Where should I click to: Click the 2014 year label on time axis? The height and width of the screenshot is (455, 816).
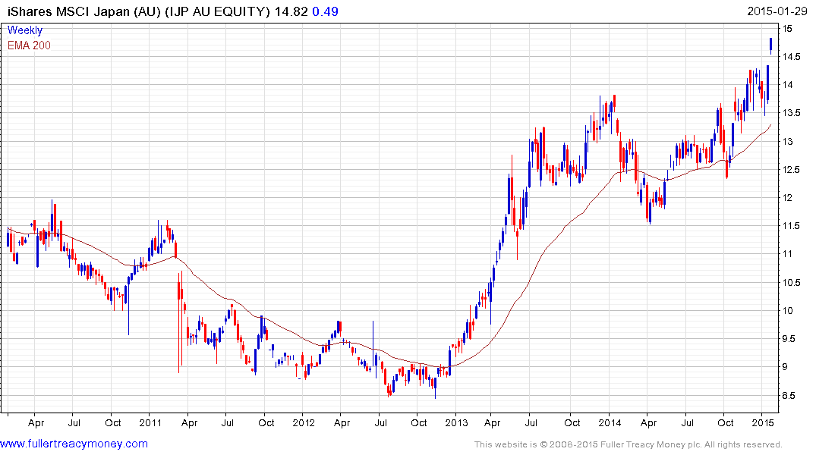tap(610, 422)
